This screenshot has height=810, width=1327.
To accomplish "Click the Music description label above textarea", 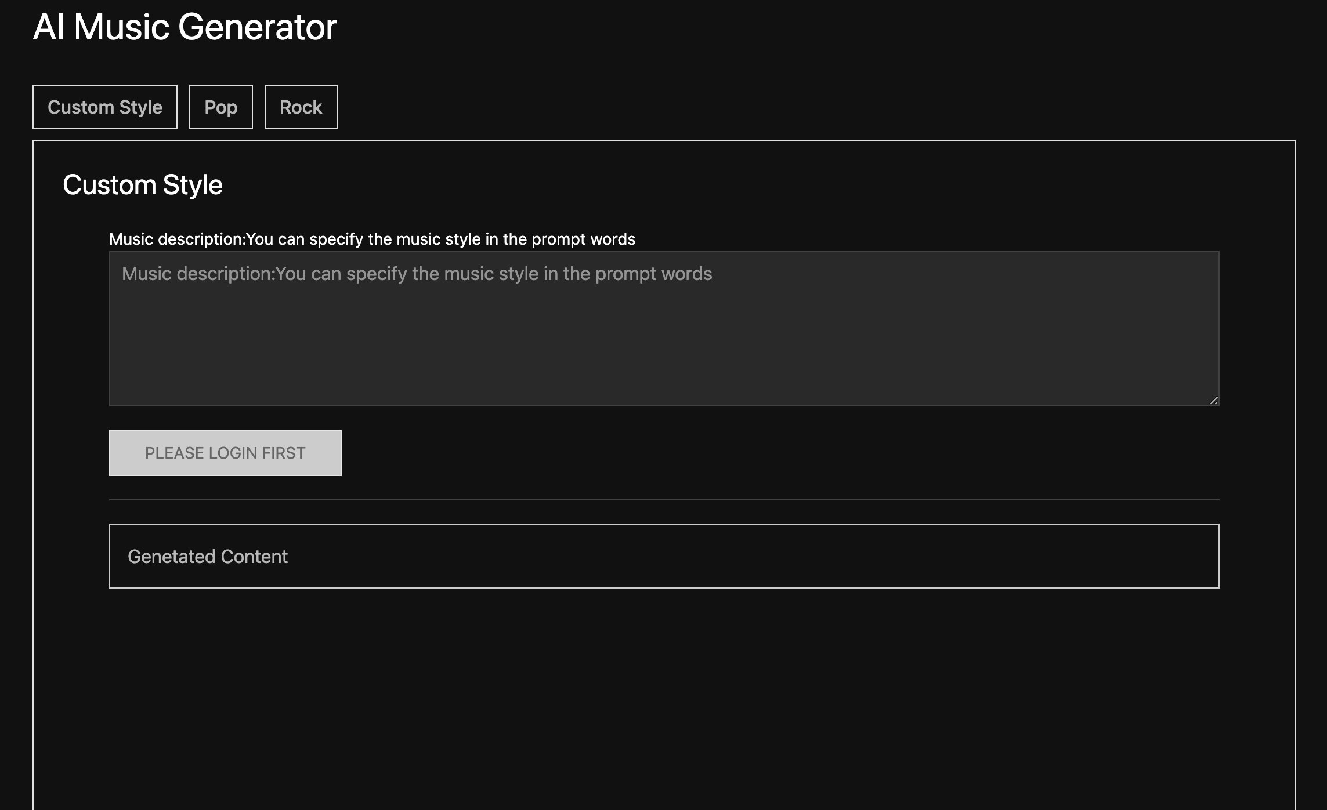I will click(x=372, y=239).
